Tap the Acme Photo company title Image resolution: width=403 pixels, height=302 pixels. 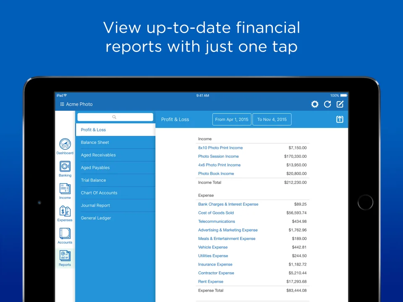(x=79, y=104)
